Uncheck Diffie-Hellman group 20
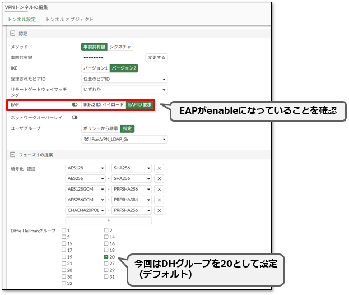 (x=106, y=257)
